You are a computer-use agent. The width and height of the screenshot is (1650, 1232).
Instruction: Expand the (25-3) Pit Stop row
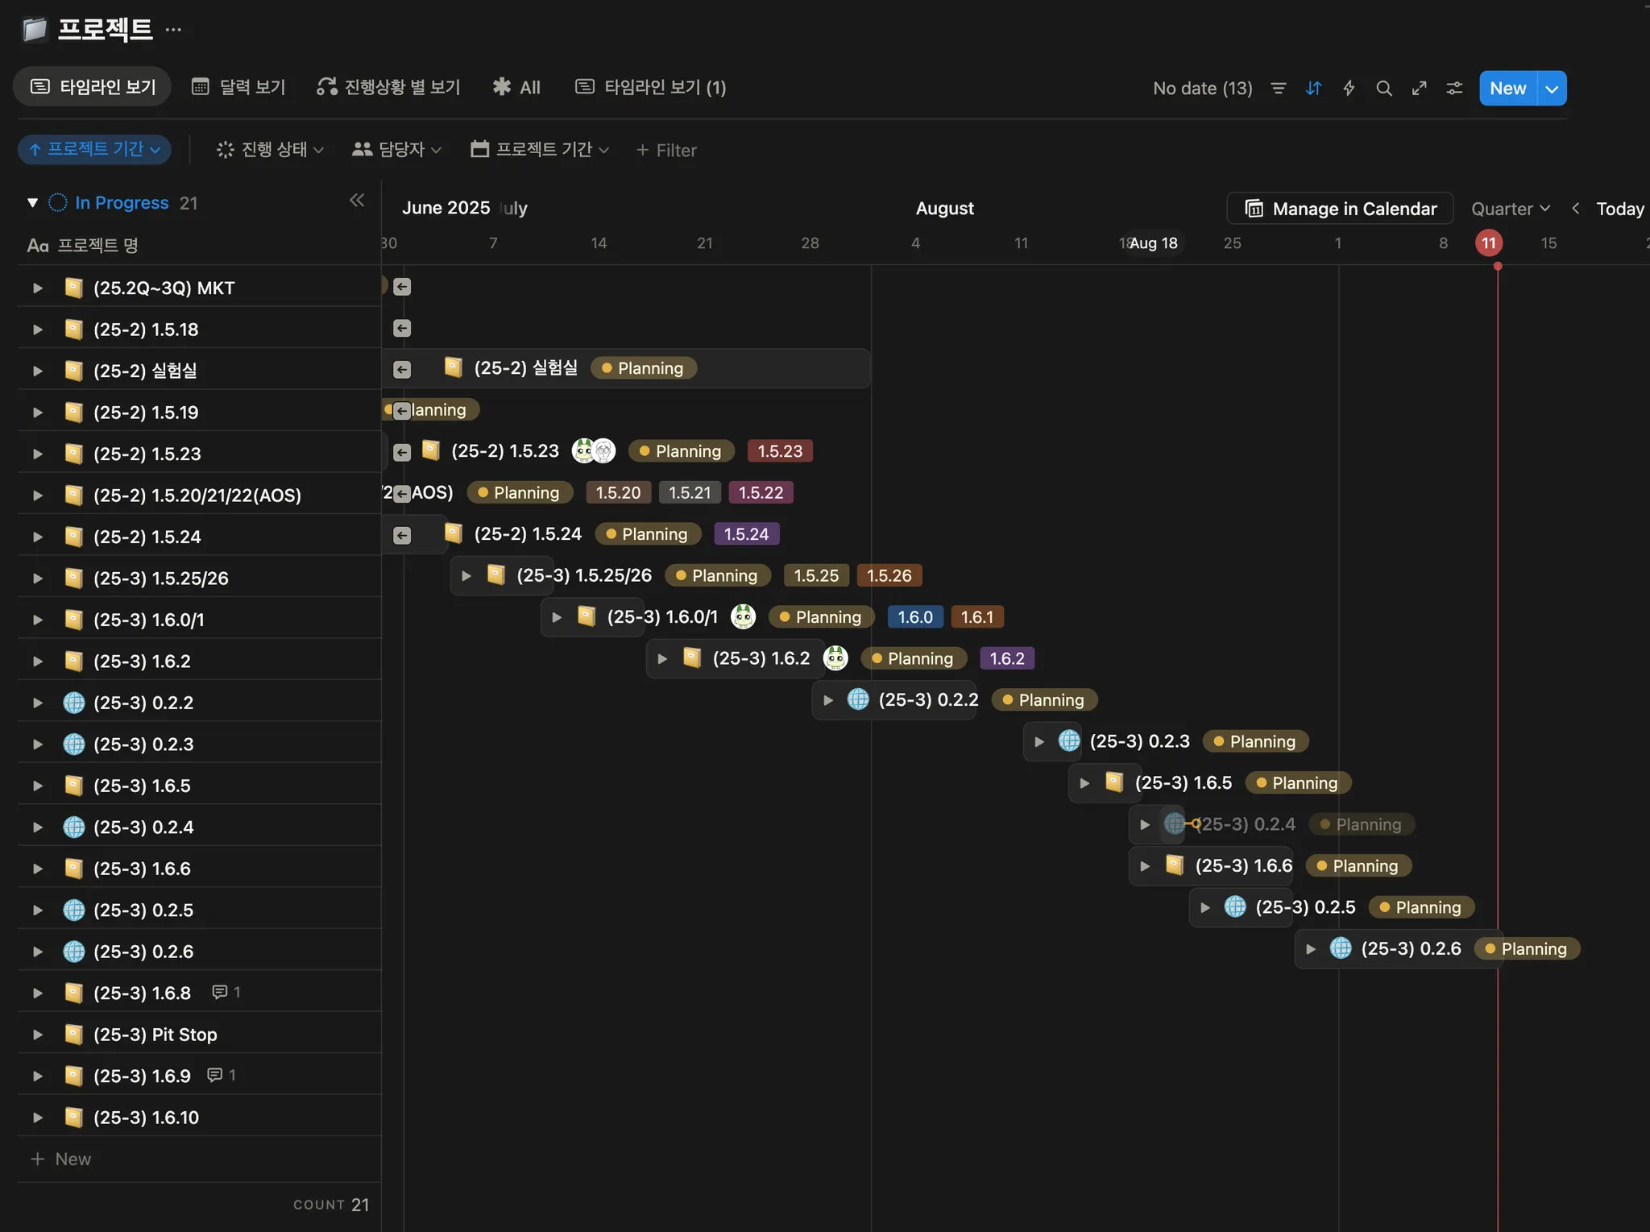pos(37,1035)
